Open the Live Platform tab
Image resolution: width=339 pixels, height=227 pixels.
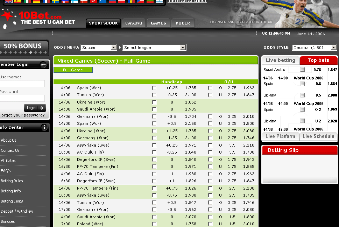click(281, 136)
